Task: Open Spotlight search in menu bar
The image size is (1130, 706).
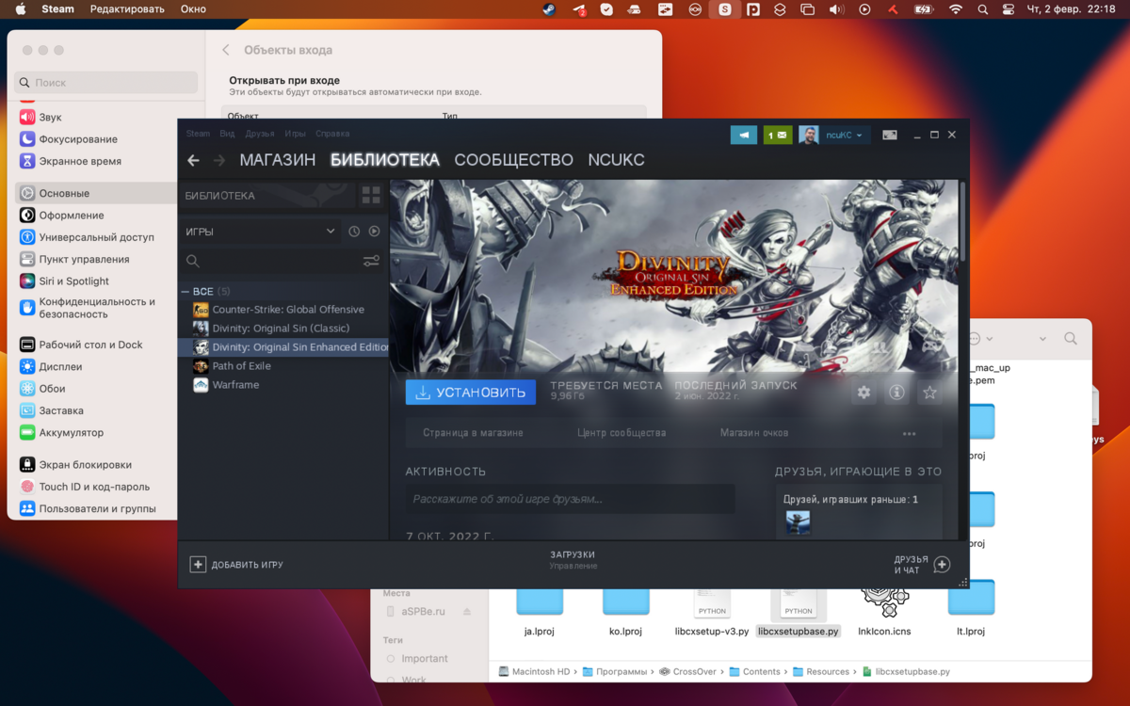Action: pos(982,9)
